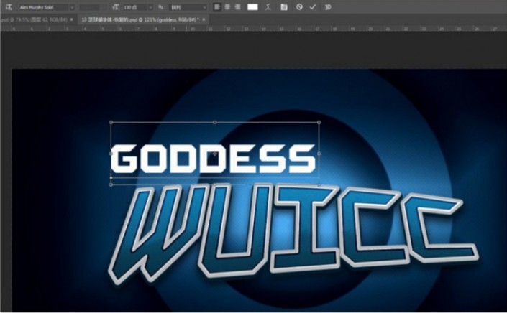Viewport: 507px width, 313px height.
Task: Commit current text edits with checkmark
Action: click(313, 7)
